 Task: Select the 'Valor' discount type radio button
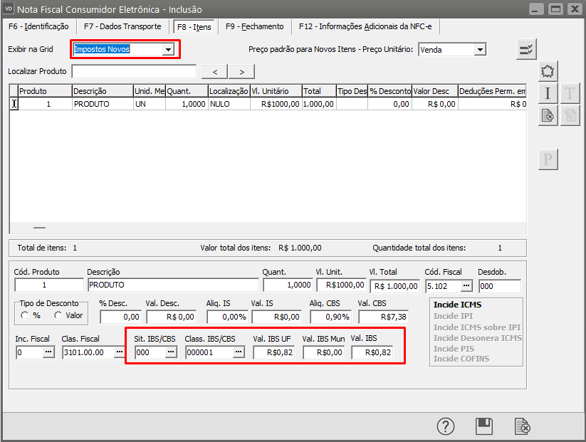[58, 315]
